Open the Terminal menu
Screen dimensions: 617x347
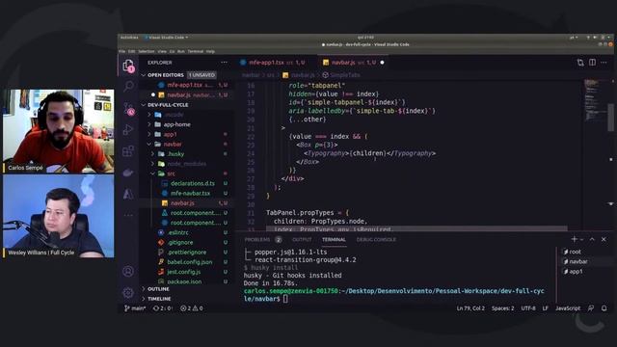[x=195, y=51]
